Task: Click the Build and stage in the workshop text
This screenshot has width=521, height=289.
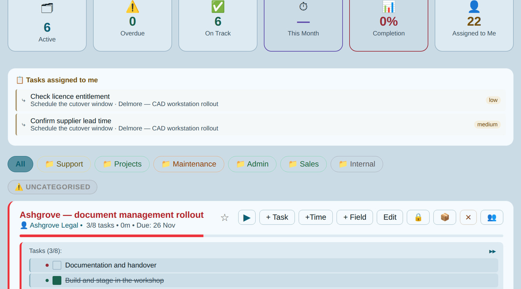Action: [115, 280]
